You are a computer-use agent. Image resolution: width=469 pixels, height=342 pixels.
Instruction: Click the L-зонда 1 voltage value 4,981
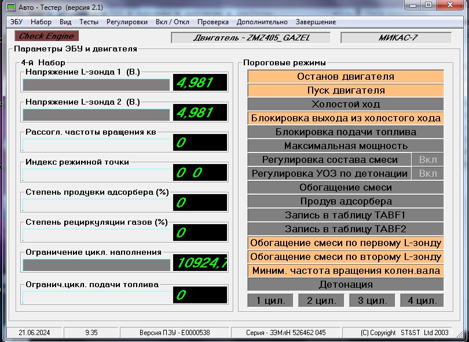(x=200, y=83)
